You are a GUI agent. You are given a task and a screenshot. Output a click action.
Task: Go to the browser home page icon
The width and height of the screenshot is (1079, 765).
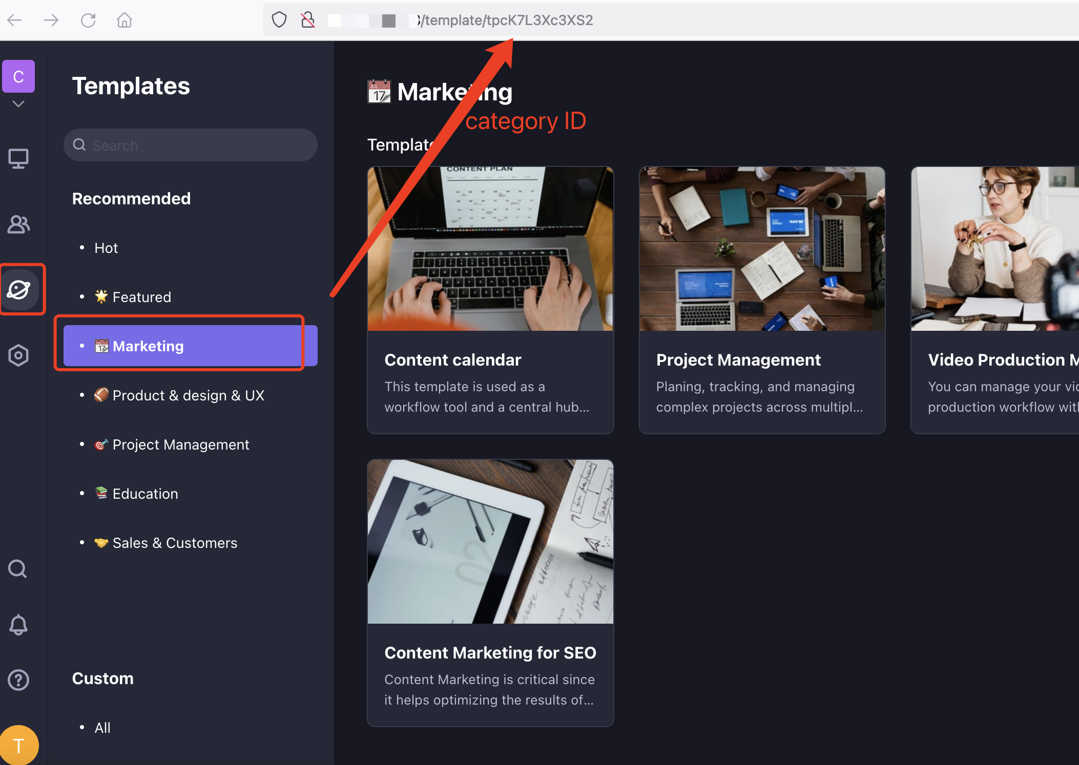pos(125,20)
